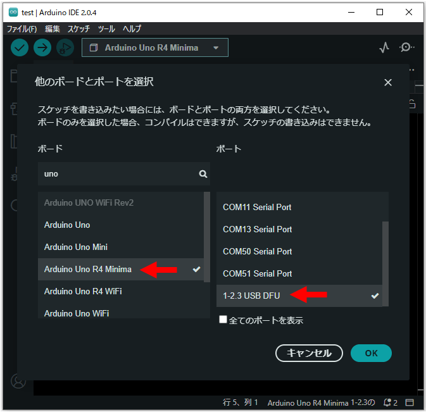The image size is (426, 412).
Task: Select the Arduino Uno R4 Minima board
Action: [121, 269]
